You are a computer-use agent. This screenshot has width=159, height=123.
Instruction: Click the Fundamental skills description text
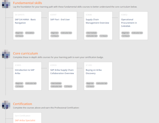[x=75, y=7]
